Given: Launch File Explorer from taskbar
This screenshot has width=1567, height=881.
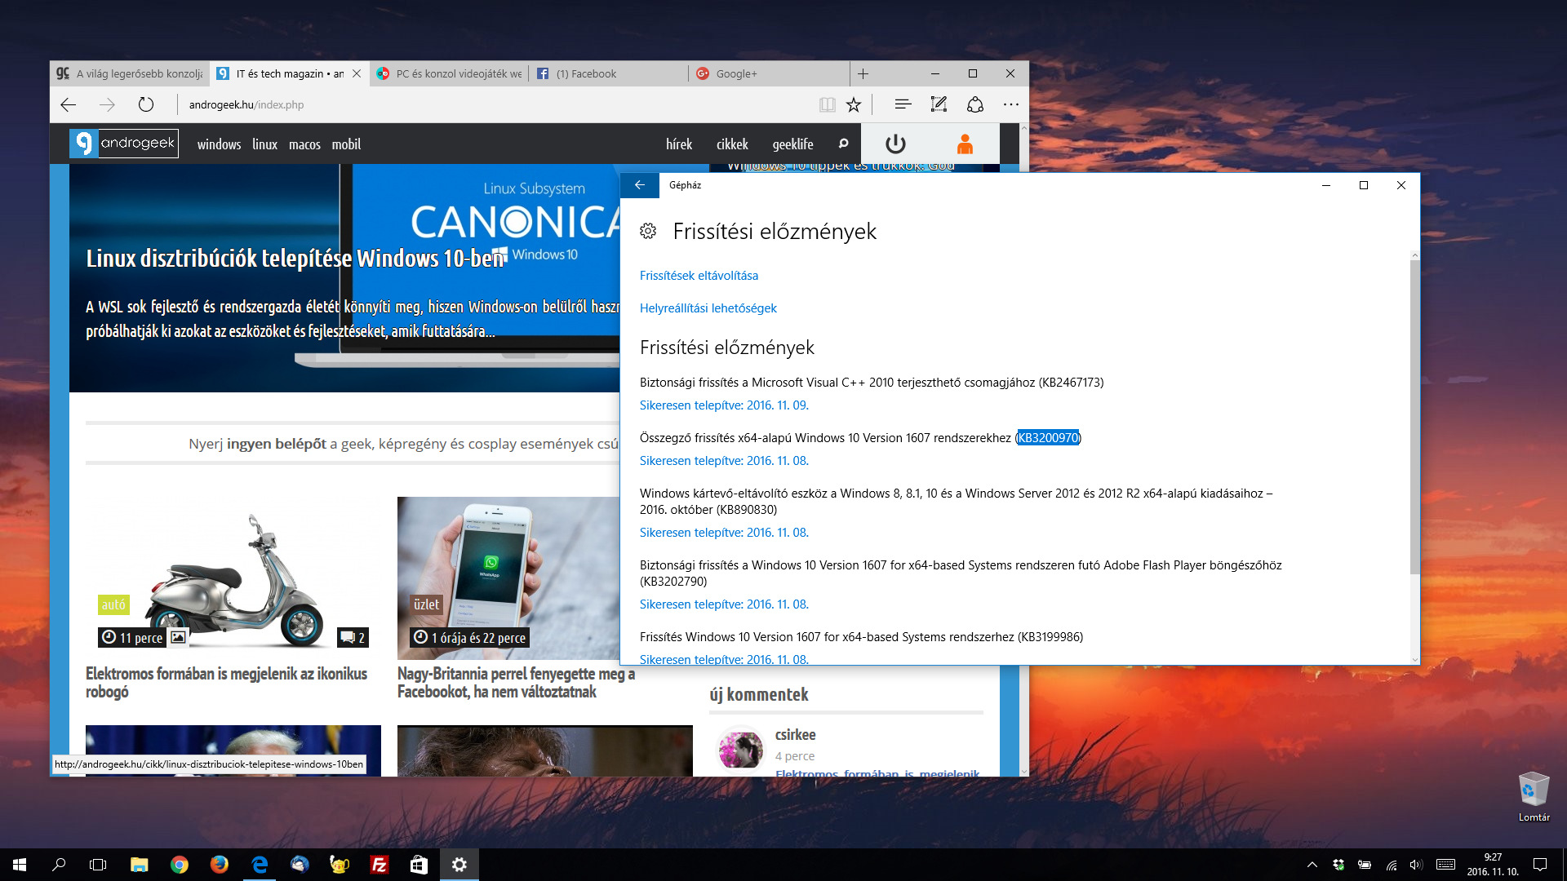Looking at the screenshot, I should [x=139, y=865].
